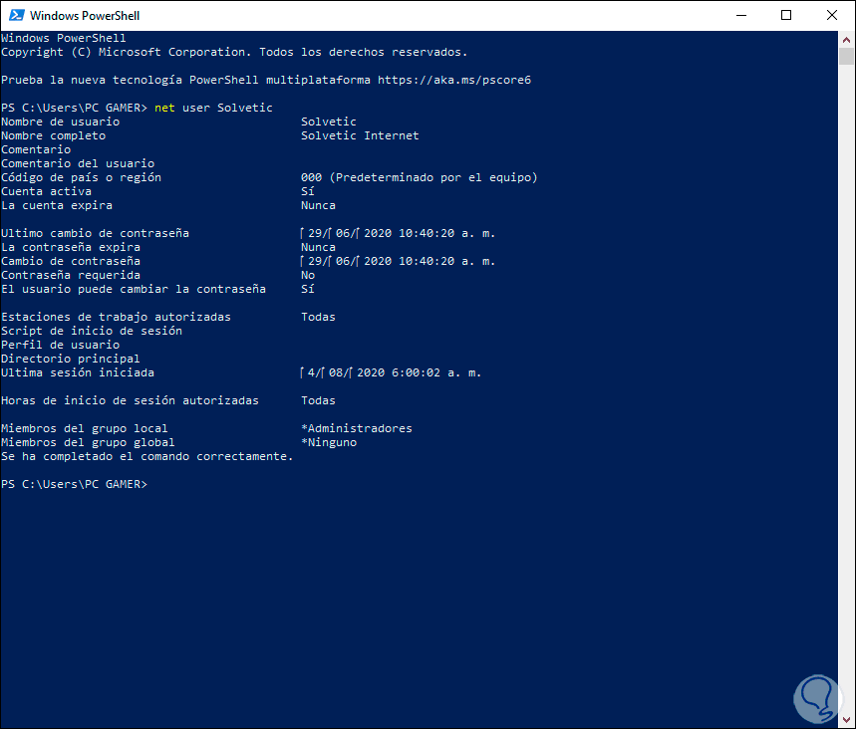Click the scrollbar down arrow
Screen dimensions: 856x729
(848, 719)
